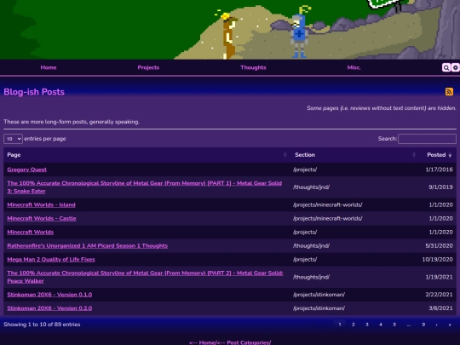Open the Minecraft Worlds post

30,232
